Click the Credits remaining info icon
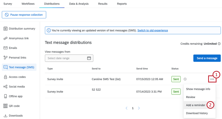Screen dimensions: 222x119 tap(219, 44)
